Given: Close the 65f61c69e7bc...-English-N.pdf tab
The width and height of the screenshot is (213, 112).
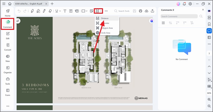Looking at the screenshot, I should 46,4.
